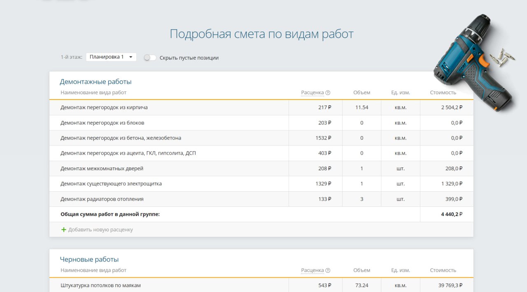Click volume field for Демонтаж перегородок из блоков
The image size is (527, 292).
tap(361, 123)
